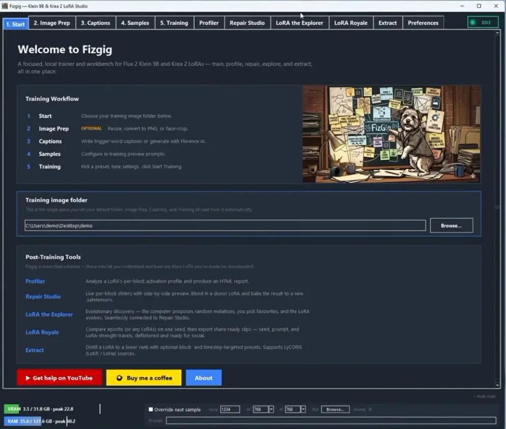Click the scrollbar down arrow

point(497,385)
